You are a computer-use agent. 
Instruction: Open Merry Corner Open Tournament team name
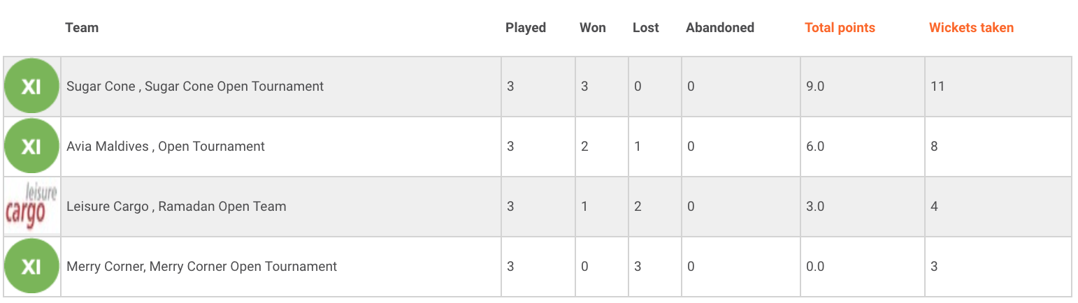tap(201, 267)
